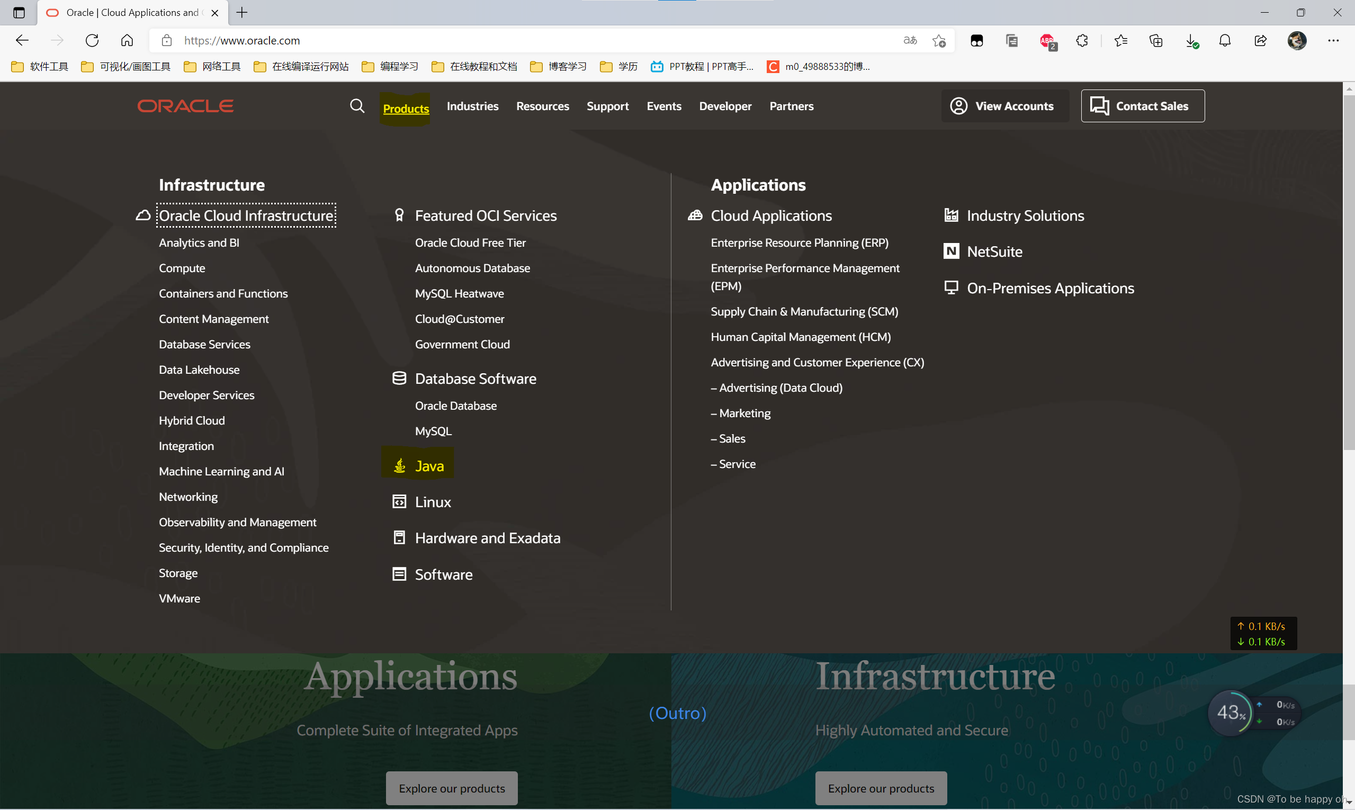Click the Database Software cylinder icon
Viewport: 1355px width, 810px height.
(400, 378)
